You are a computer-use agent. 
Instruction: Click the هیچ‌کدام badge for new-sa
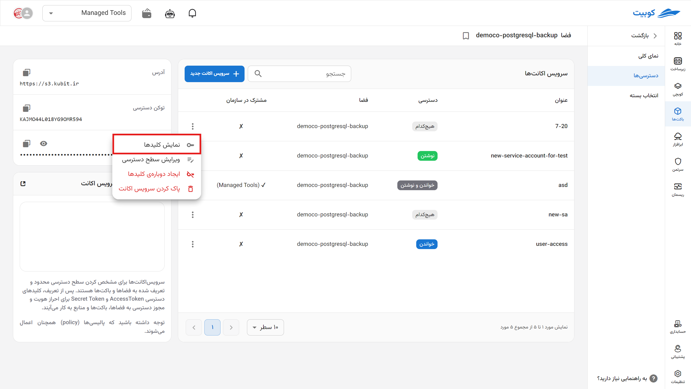pos(425,215)
